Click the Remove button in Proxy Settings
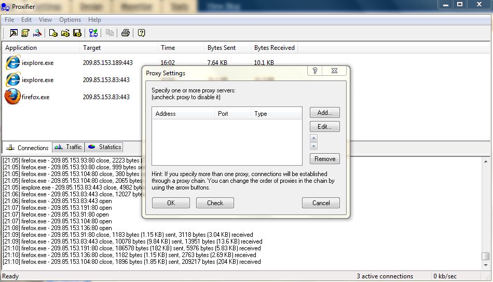Viewport: 493px width, 282px height. pyautogui.click(x=324, y=158)
